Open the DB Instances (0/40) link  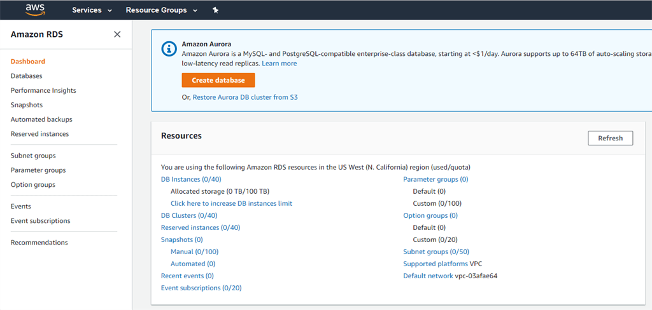click(191, 179)
